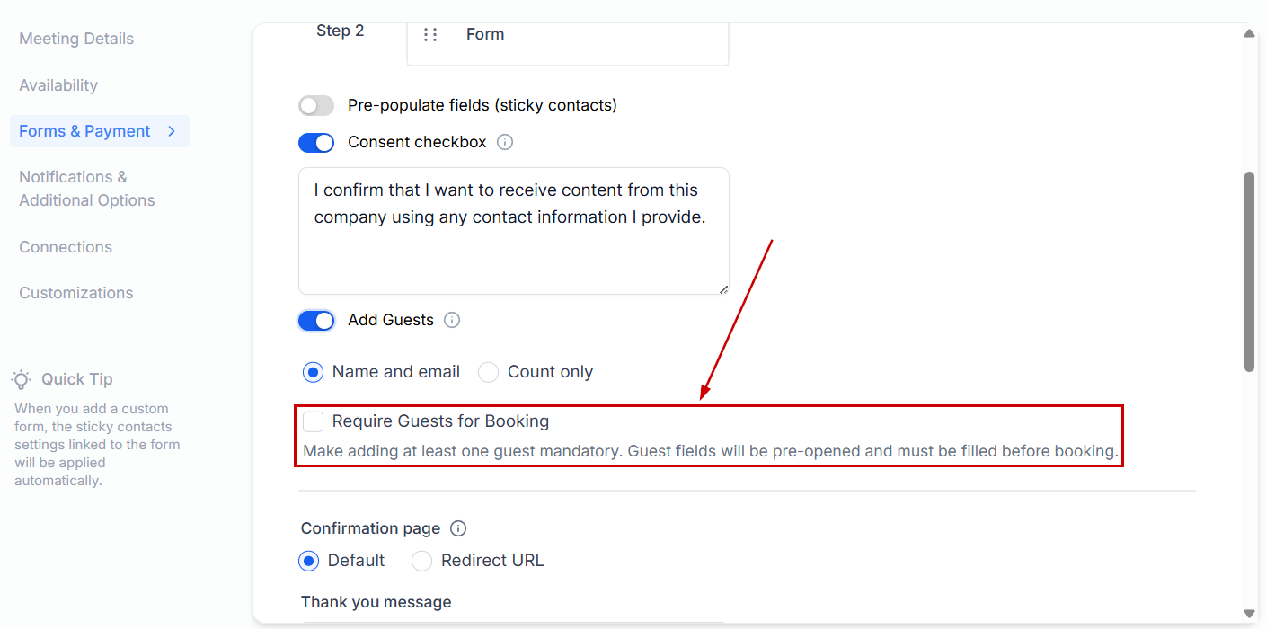Open Meeting Details section
The height and width of the screenshot is (629, 1266).
pyautogui.click(x=76, y=39)
